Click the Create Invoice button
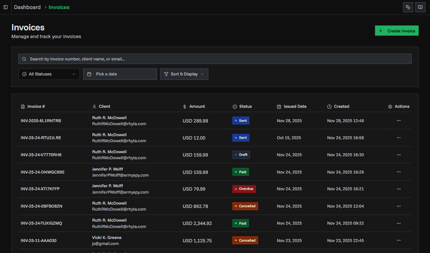Image resolution: width=430 pixels, height=253 pixels. pyautogui.click(x=397, y=30)
